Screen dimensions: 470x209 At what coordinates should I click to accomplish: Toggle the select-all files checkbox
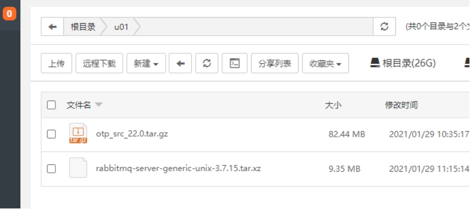click(51, 105)
